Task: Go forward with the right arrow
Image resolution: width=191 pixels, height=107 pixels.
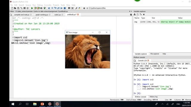Action: tap(87, 8)
